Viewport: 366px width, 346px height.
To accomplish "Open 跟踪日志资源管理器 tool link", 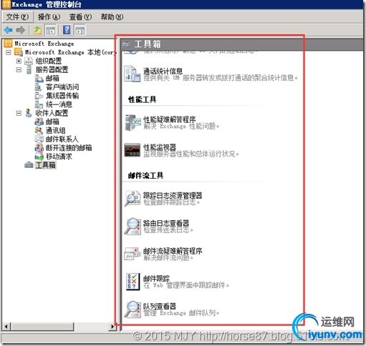I will tap(173, 196).
